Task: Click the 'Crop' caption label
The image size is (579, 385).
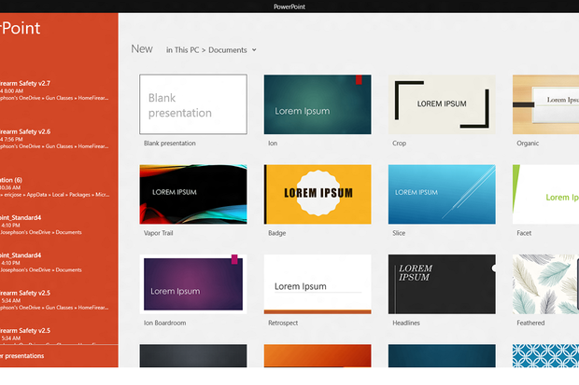Action: click(x=399, y=143)
